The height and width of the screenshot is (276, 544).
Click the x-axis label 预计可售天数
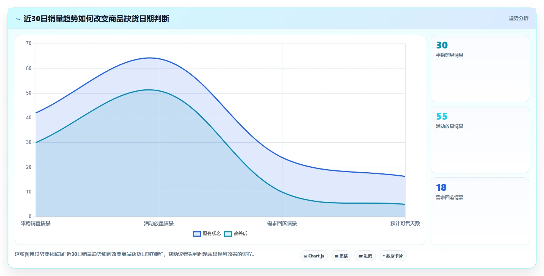pyautogui.click(x=405, y=223)
